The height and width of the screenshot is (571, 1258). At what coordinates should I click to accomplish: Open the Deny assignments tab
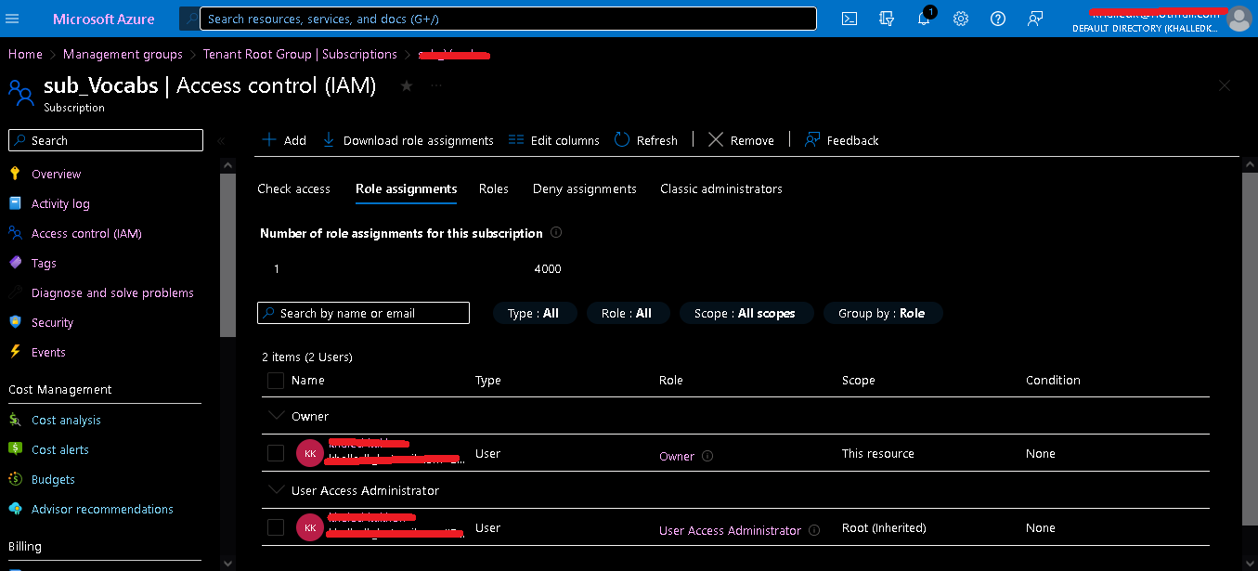pyautogui.click(x=584, y=188)
